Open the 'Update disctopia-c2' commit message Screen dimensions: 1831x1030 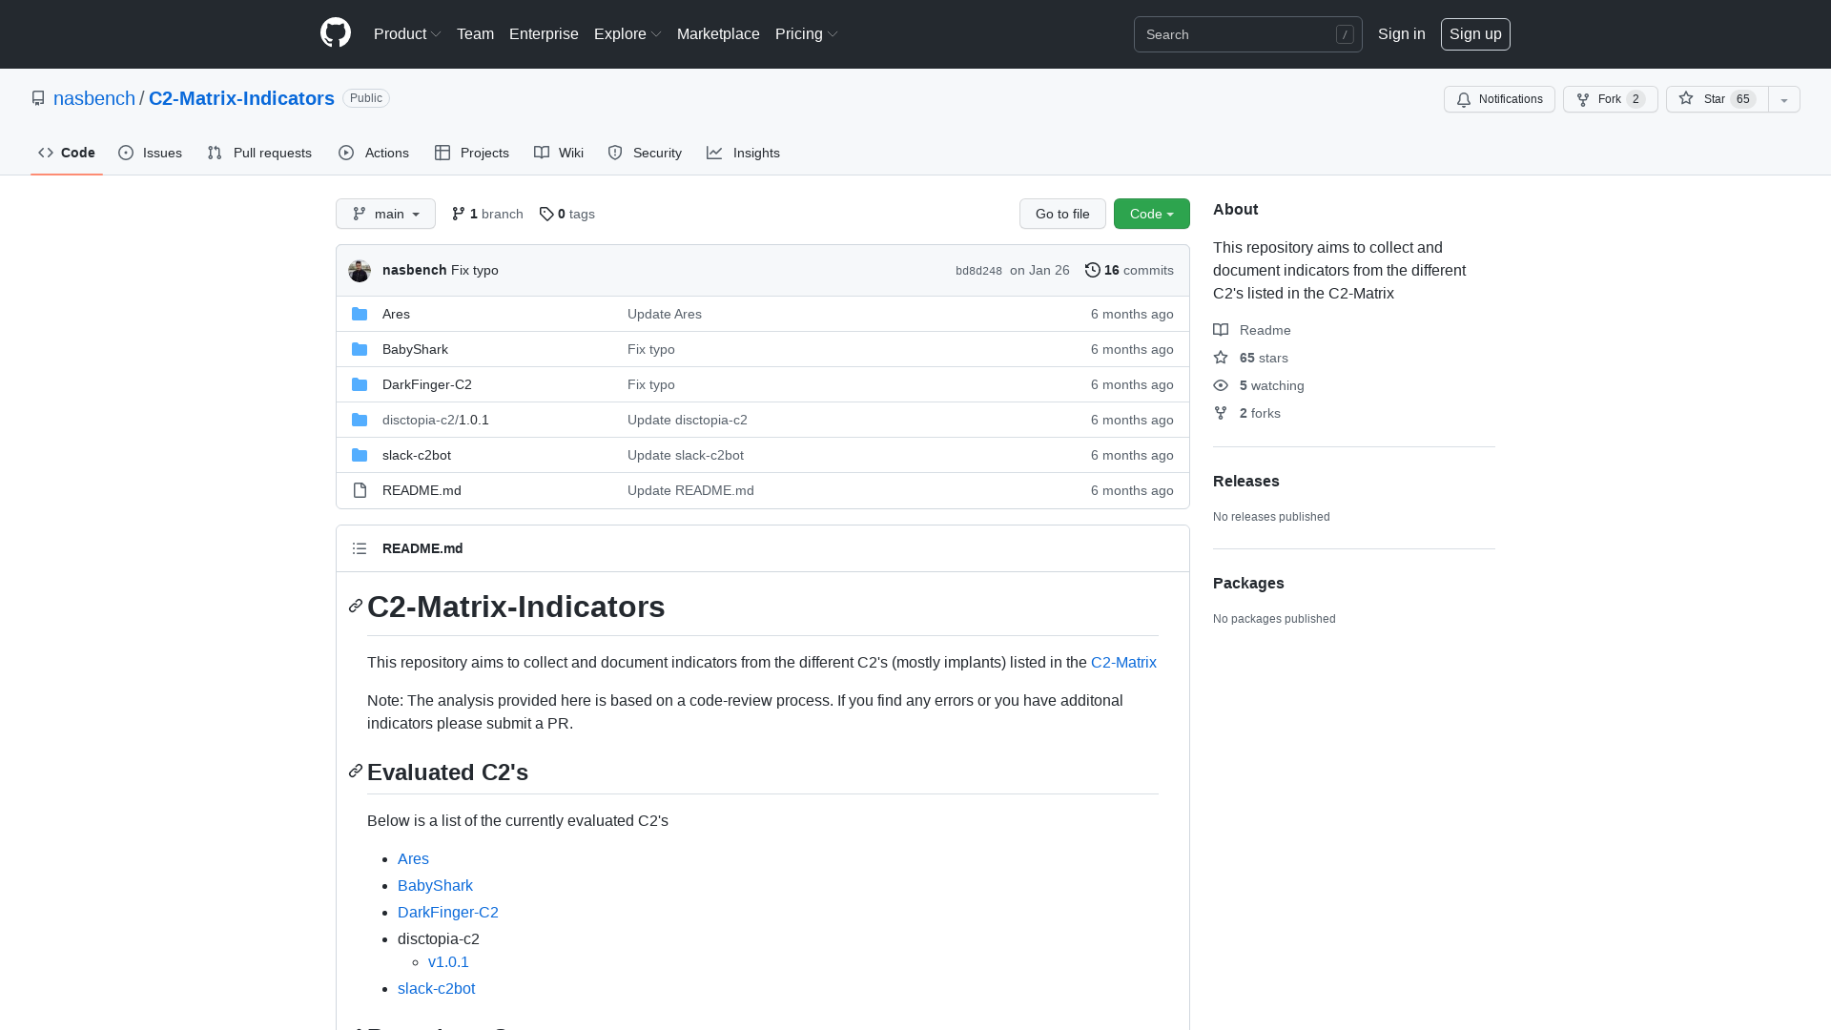688,420
